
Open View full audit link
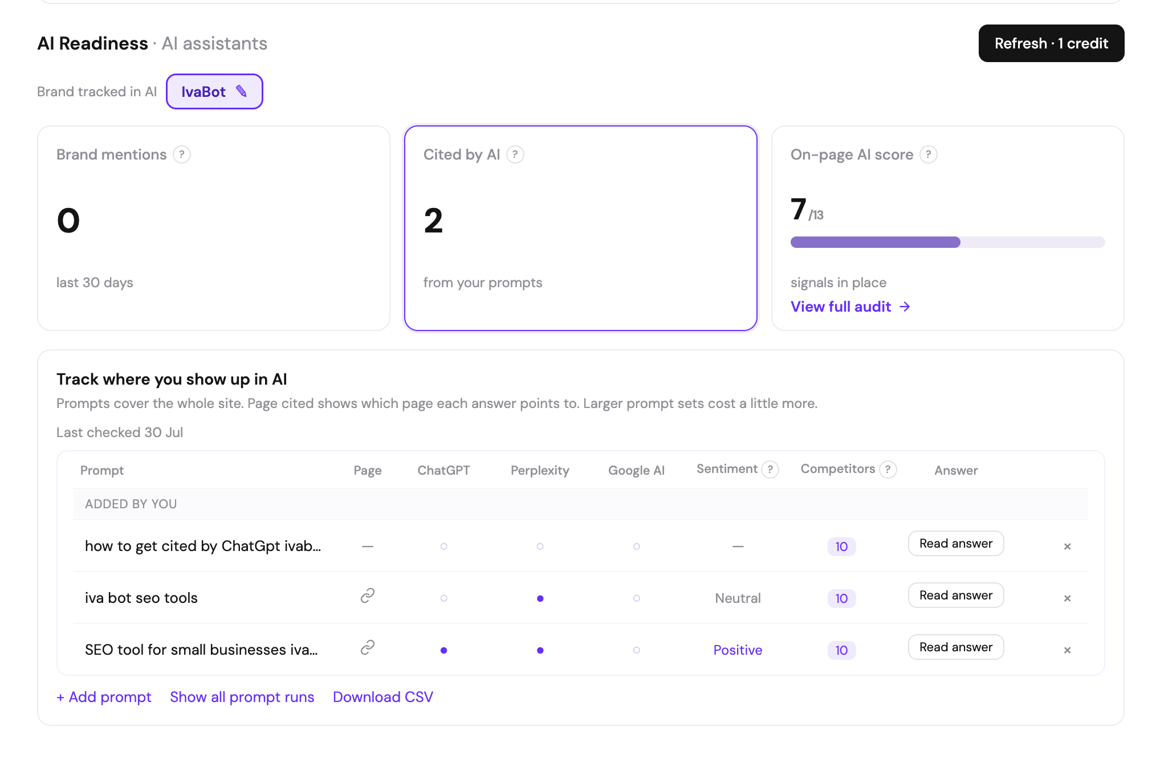tap(850, 307)
